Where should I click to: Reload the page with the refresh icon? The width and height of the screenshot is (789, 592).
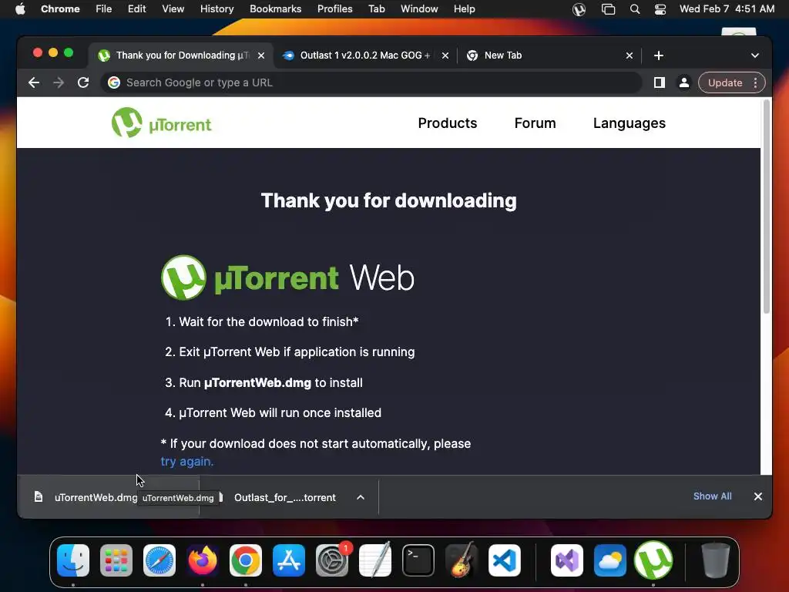coord(83,82)
